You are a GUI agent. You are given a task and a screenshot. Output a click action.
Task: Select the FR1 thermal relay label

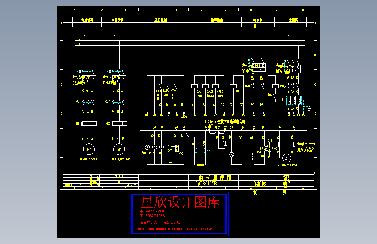coord(78,124)
